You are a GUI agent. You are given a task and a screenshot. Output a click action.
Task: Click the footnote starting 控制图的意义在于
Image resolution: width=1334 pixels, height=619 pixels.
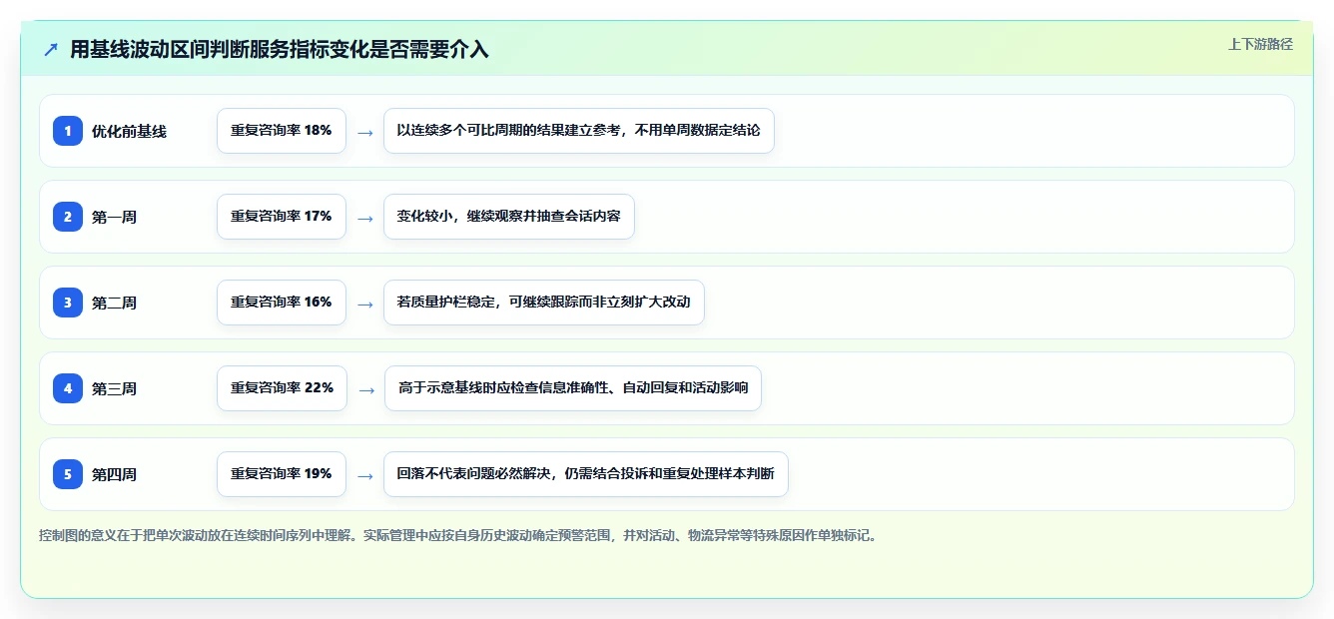coord(459,535)
